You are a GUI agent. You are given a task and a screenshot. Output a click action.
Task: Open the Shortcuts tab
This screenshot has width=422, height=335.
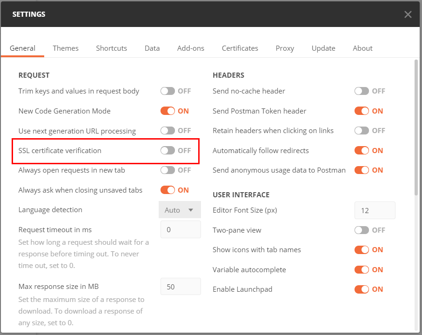111,48
